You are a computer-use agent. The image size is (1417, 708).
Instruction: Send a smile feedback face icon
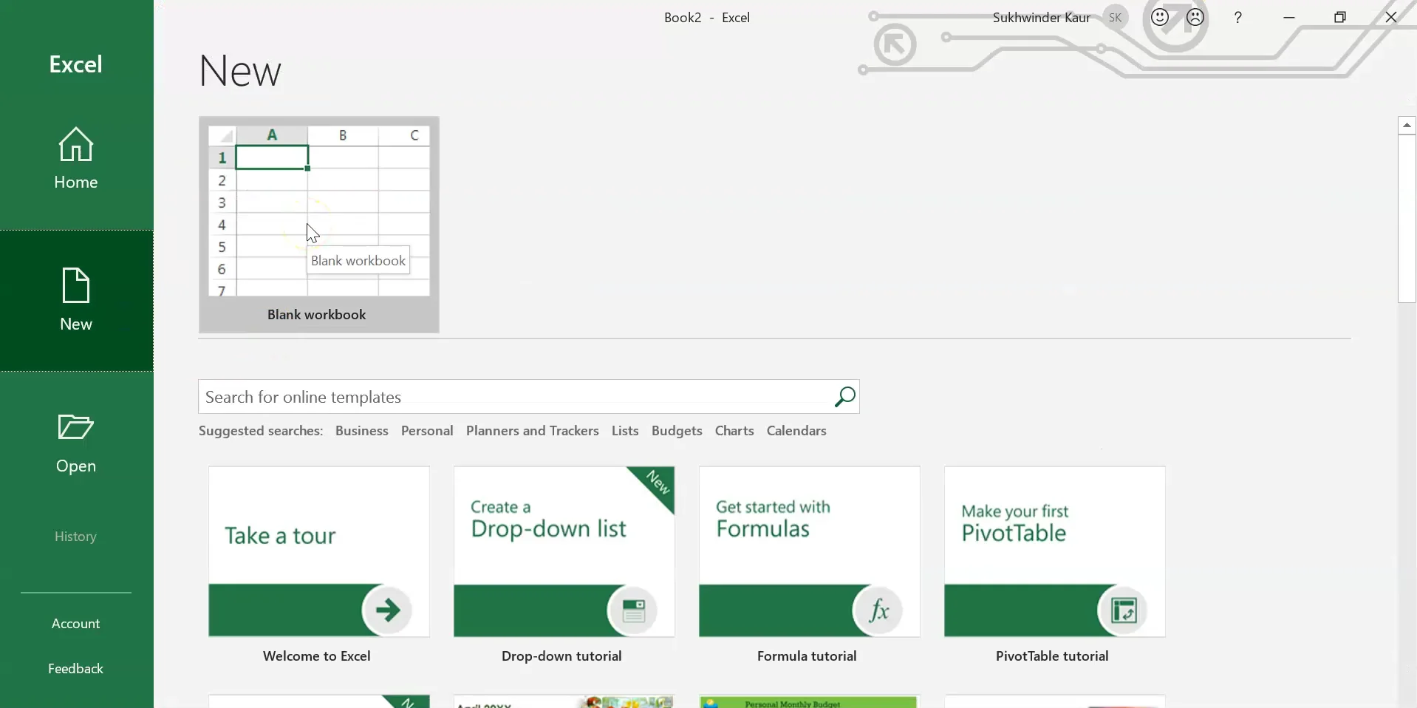(1160, 18)
